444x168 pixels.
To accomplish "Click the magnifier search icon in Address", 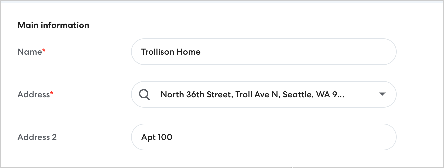I will pyautogui.click(x=144, y=95).
